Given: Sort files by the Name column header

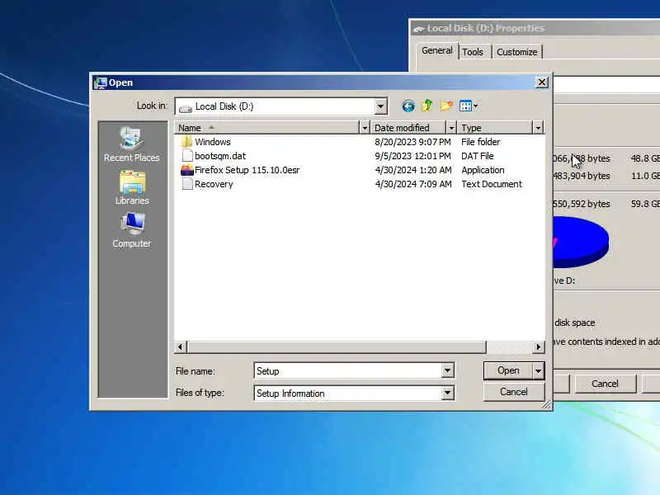Looking at the screenshot, I should (266, 128).
